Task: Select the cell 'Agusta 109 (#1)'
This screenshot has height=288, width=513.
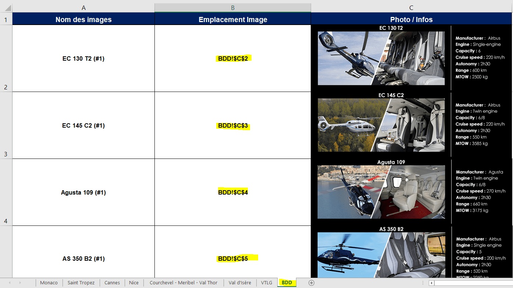Action: pos(83,192)
